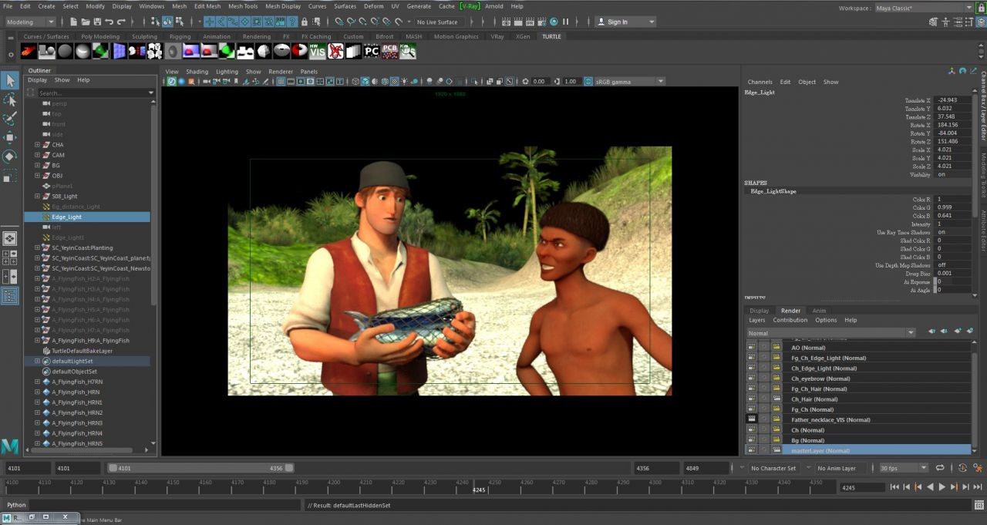Open the Modeling menu set dropdown

(31, 22)
